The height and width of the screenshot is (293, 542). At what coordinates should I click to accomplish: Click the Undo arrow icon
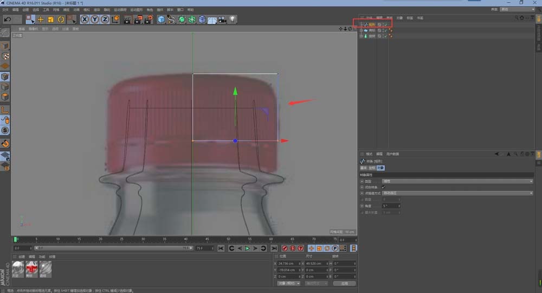click(x=8, y=20)
